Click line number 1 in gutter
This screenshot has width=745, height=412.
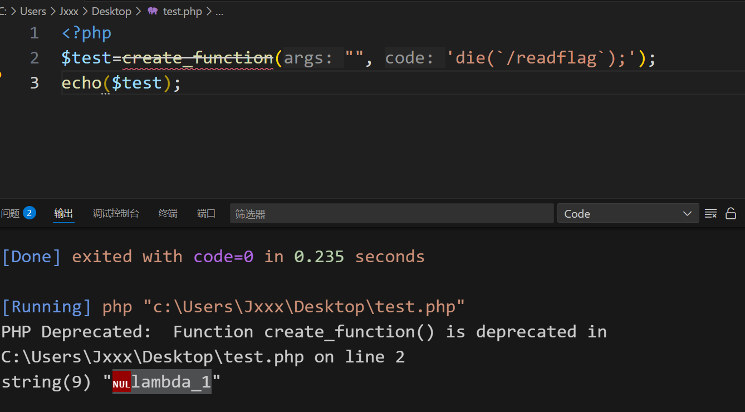tap(35, 33)
